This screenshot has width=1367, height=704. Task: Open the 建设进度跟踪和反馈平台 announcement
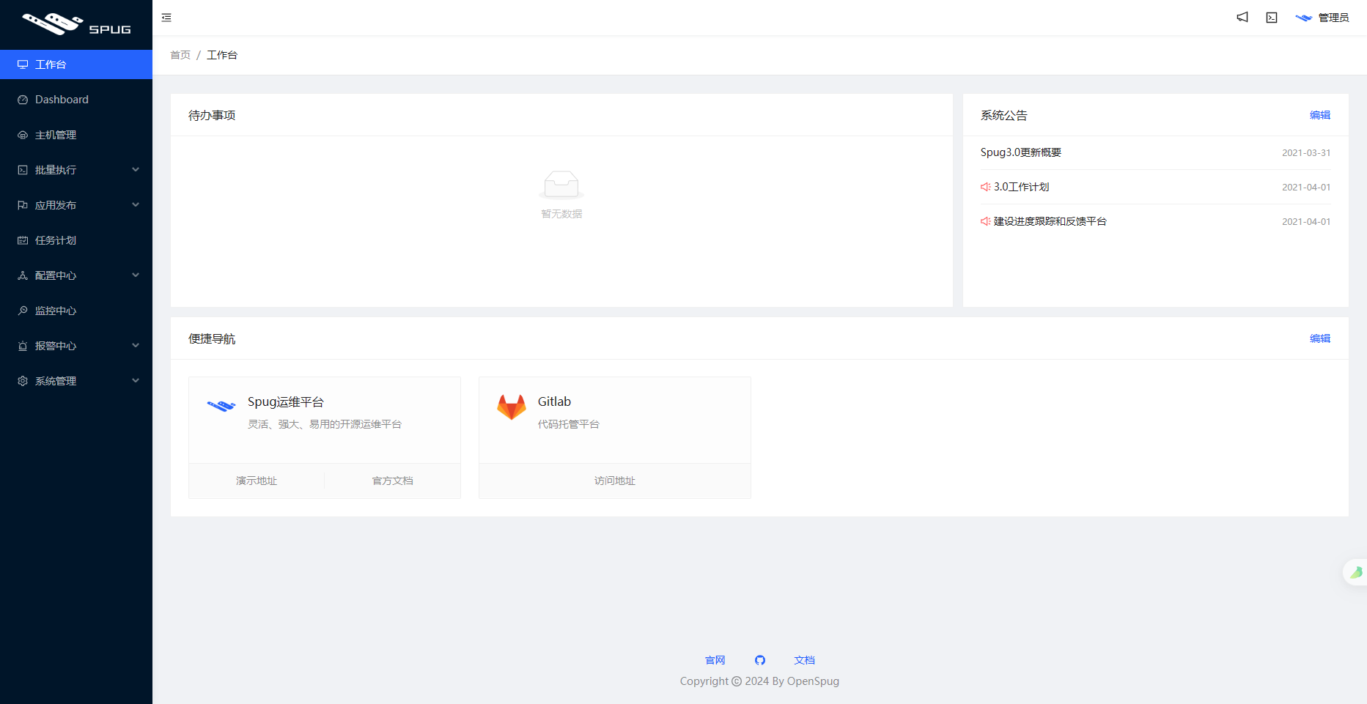pyautogui.click(x=1050, y=221)
